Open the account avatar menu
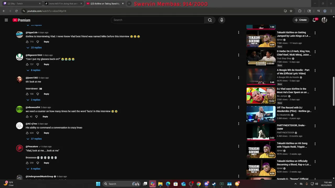 click(x=325, y=20)
